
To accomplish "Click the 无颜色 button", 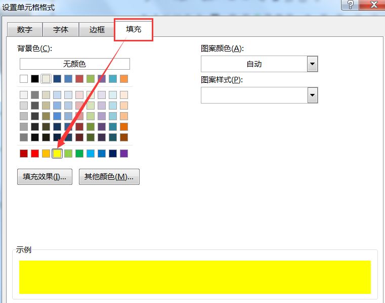I will [75, 64].
